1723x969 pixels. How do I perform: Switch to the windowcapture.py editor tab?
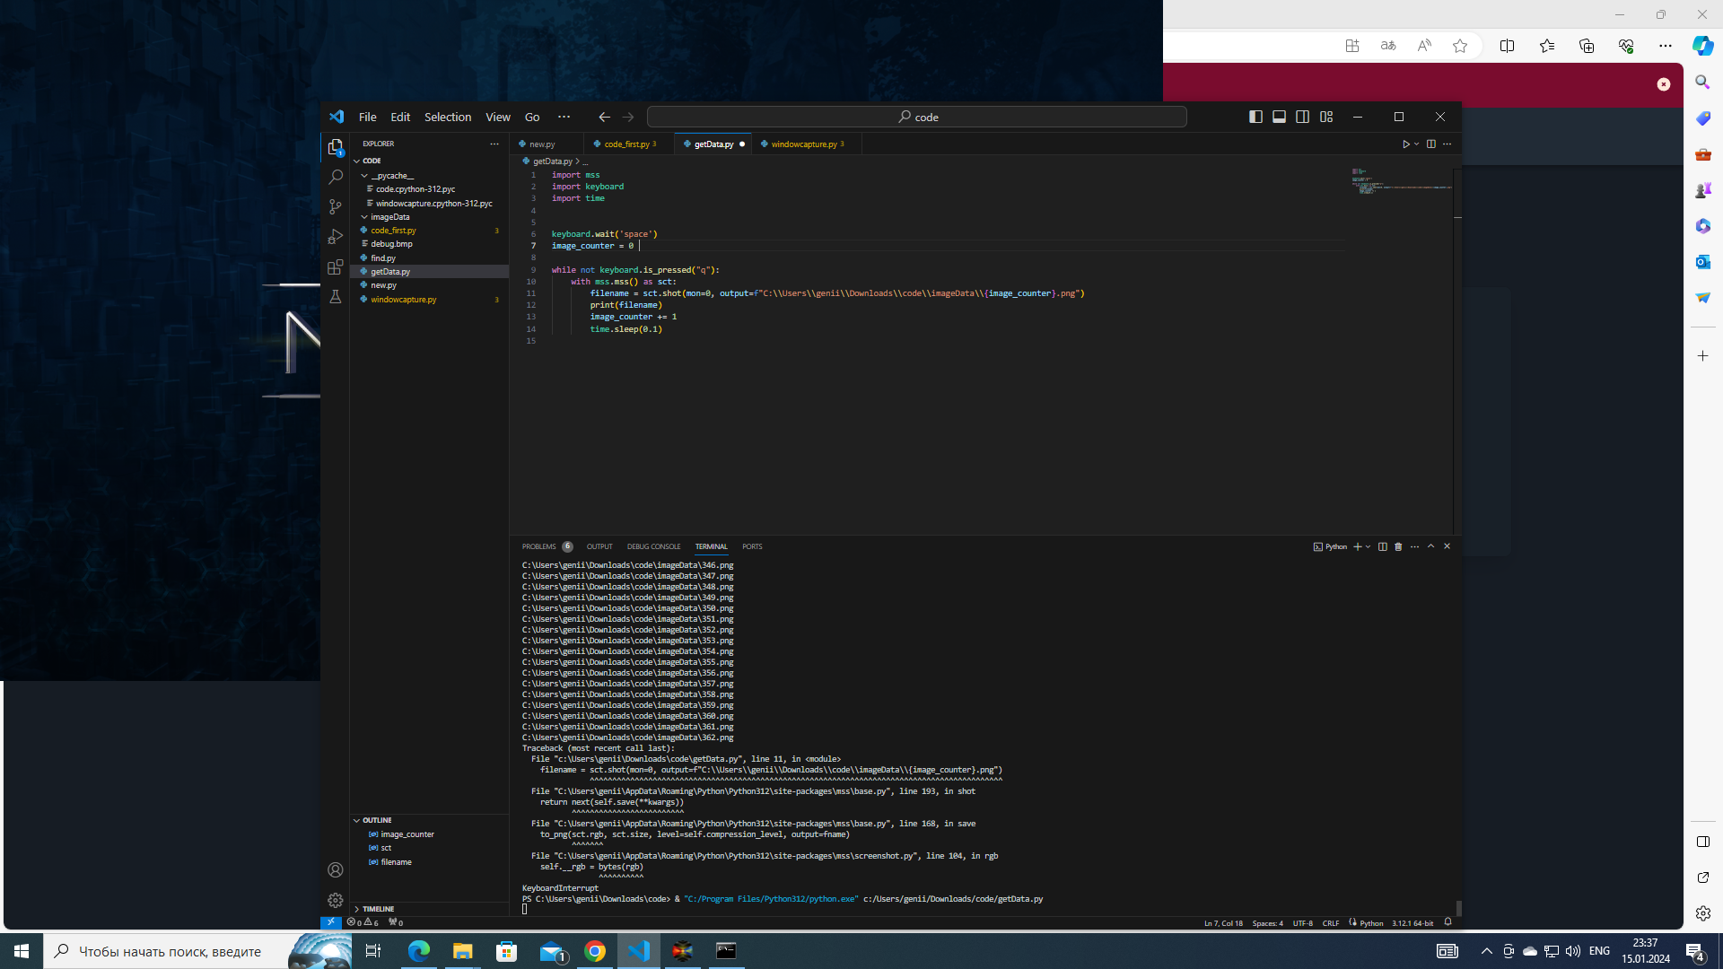(x=803, y=144)
